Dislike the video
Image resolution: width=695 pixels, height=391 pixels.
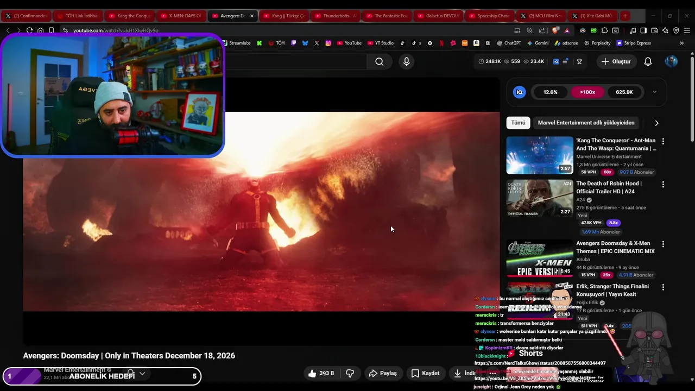click(350, 374)
